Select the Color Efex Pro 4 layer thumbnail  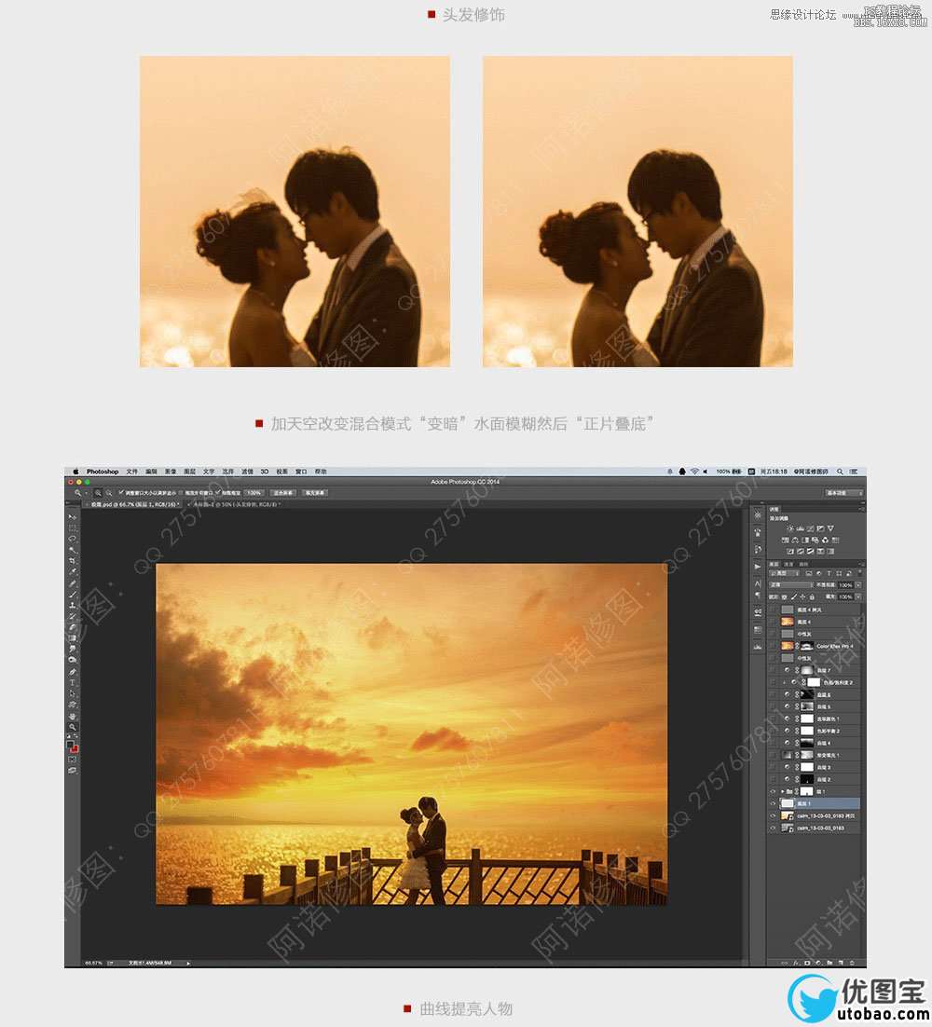tap(788, 646)
